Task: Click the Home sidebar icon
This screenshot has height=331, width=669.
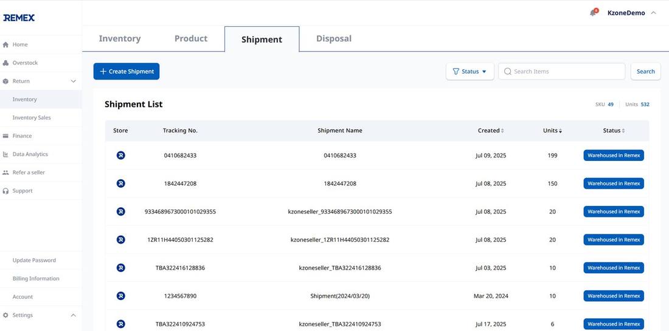Action: point(5,44)
